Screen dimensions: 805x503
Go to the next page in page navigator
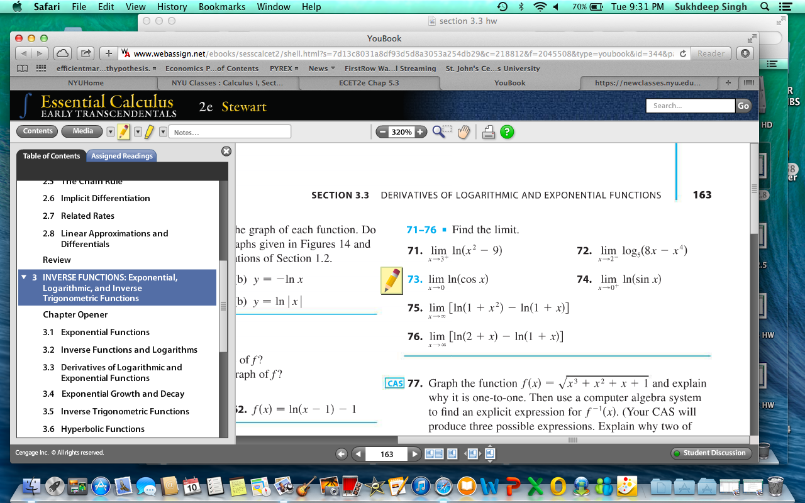(415, 453)
